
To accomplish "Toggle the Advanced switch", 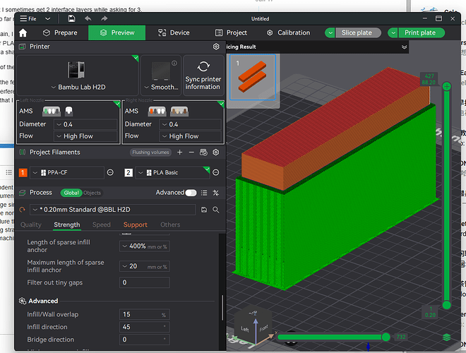I will point(191,193).
